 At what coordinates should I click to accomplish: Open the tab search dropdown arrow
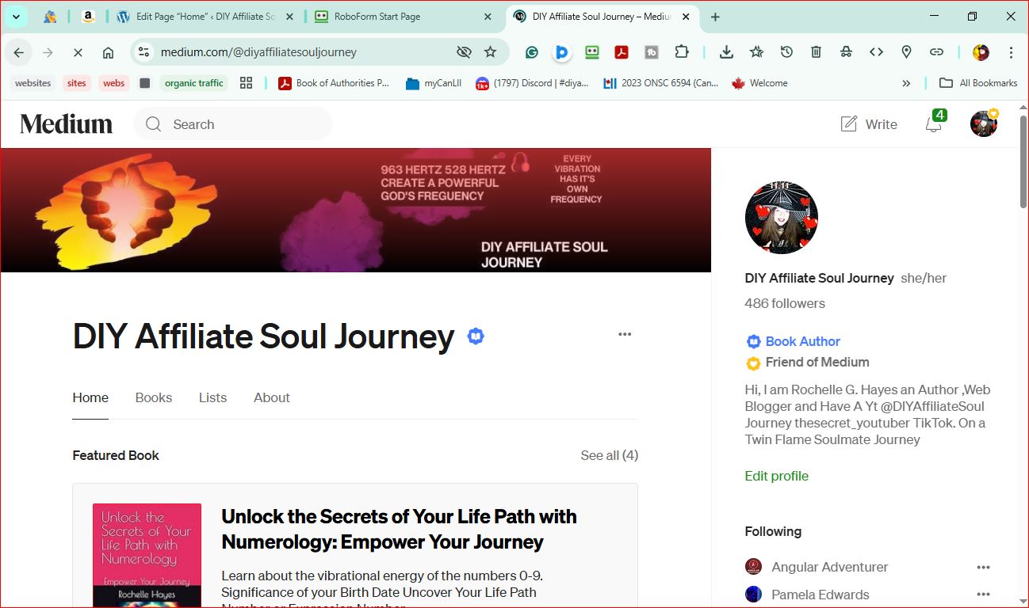tap(16, 17)
